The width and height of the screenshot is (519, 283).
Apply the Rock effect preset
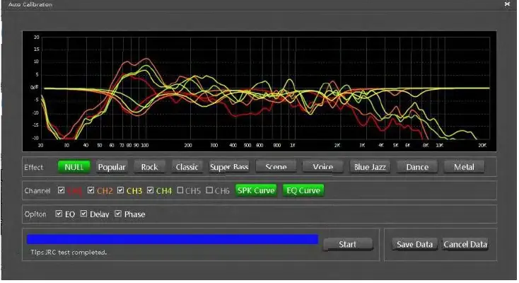149,167
